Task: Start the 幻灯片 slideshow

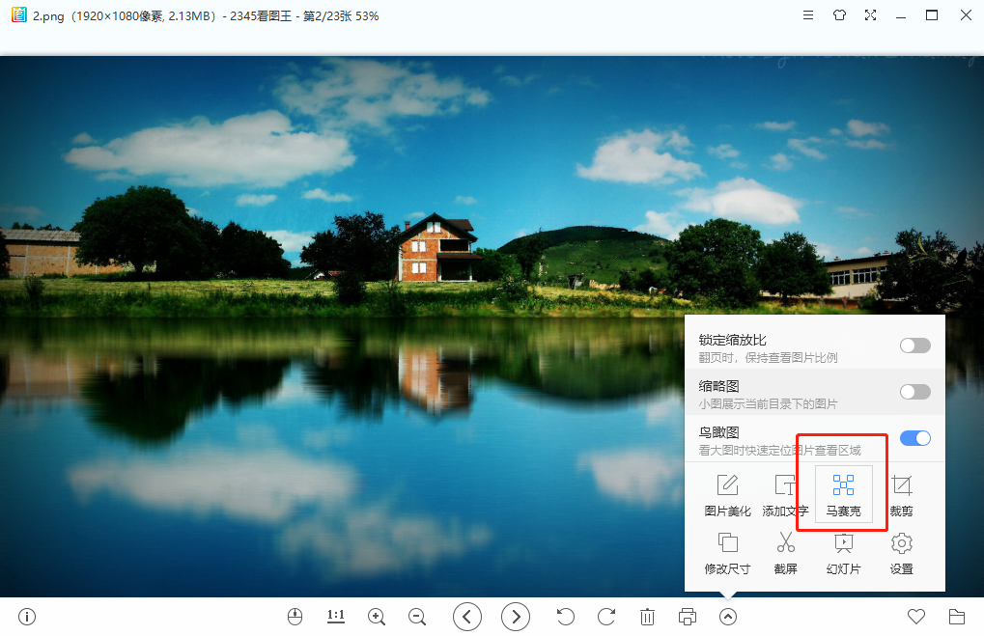Action: click(842, 552)
